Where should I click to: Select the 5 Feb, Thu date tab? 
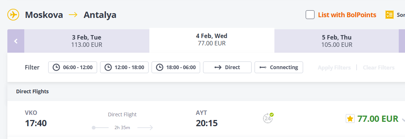click(x=337, y=41)
